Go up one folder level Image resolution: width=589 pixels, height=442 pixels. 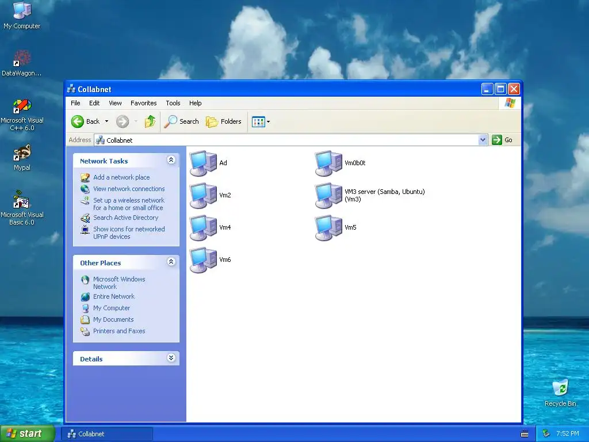[150, 121]
